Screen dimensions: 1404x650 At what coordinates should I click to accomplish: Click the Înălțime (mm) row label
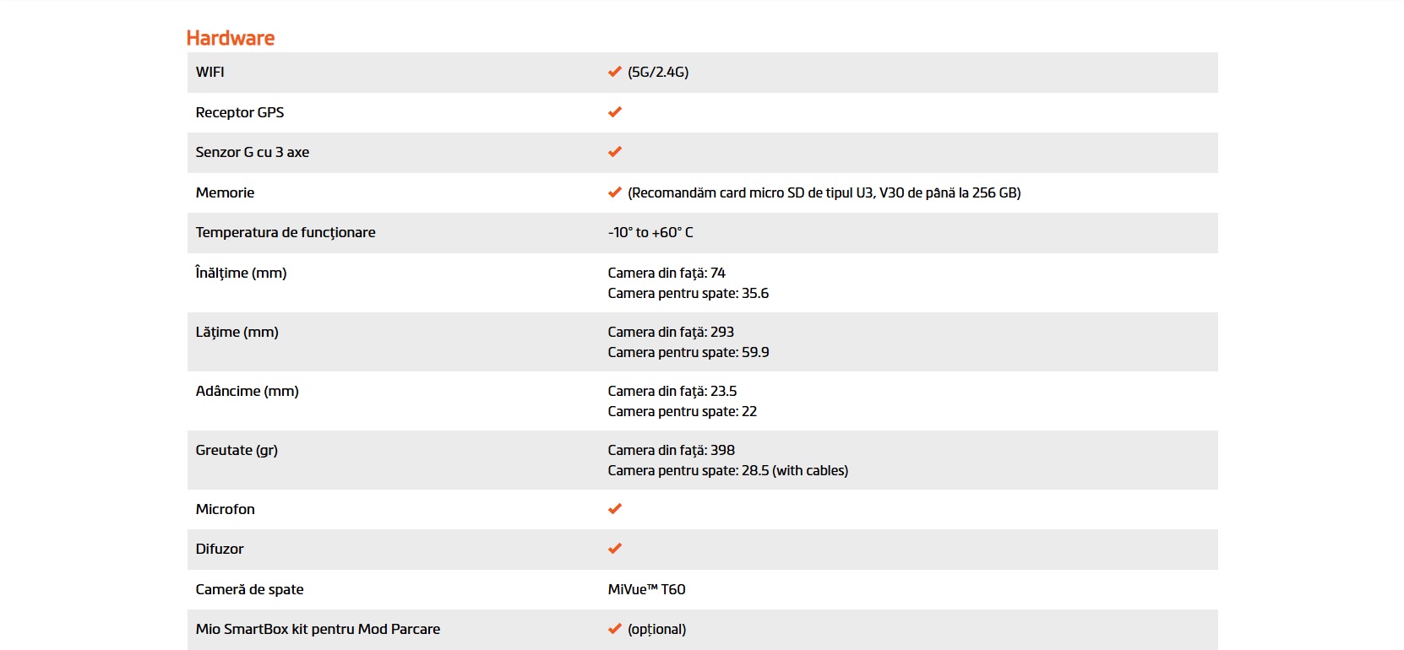coord(241,273)
